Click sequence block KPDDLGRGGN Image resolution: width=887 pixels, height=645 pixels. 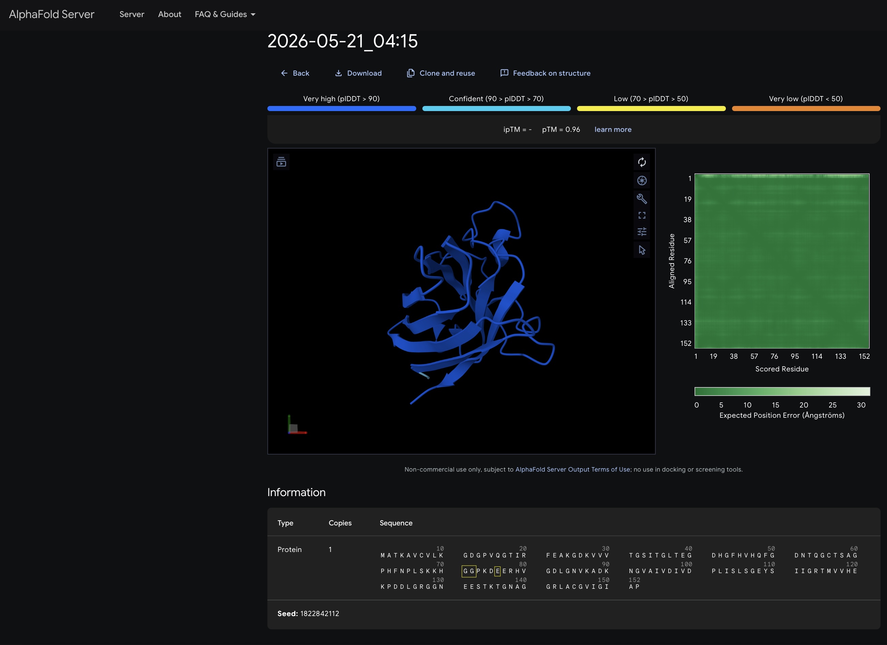tap(412, 587)
